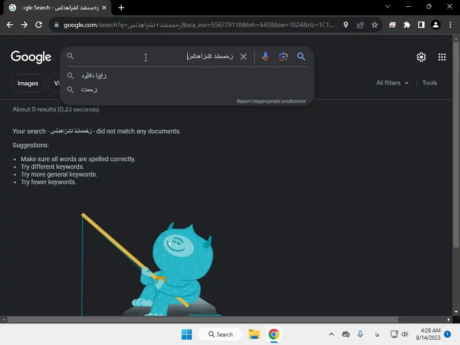Select suggestion زابیا دانلود
460x345 pixels.
click(x=187, y=75)
